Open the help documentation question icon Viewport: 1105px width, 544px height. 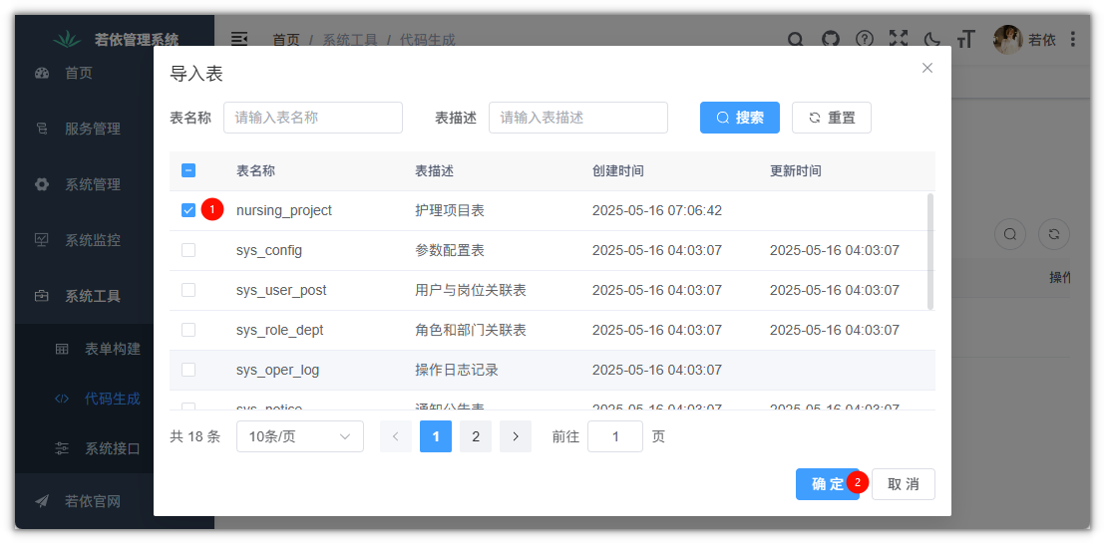(x=865, y=39)
